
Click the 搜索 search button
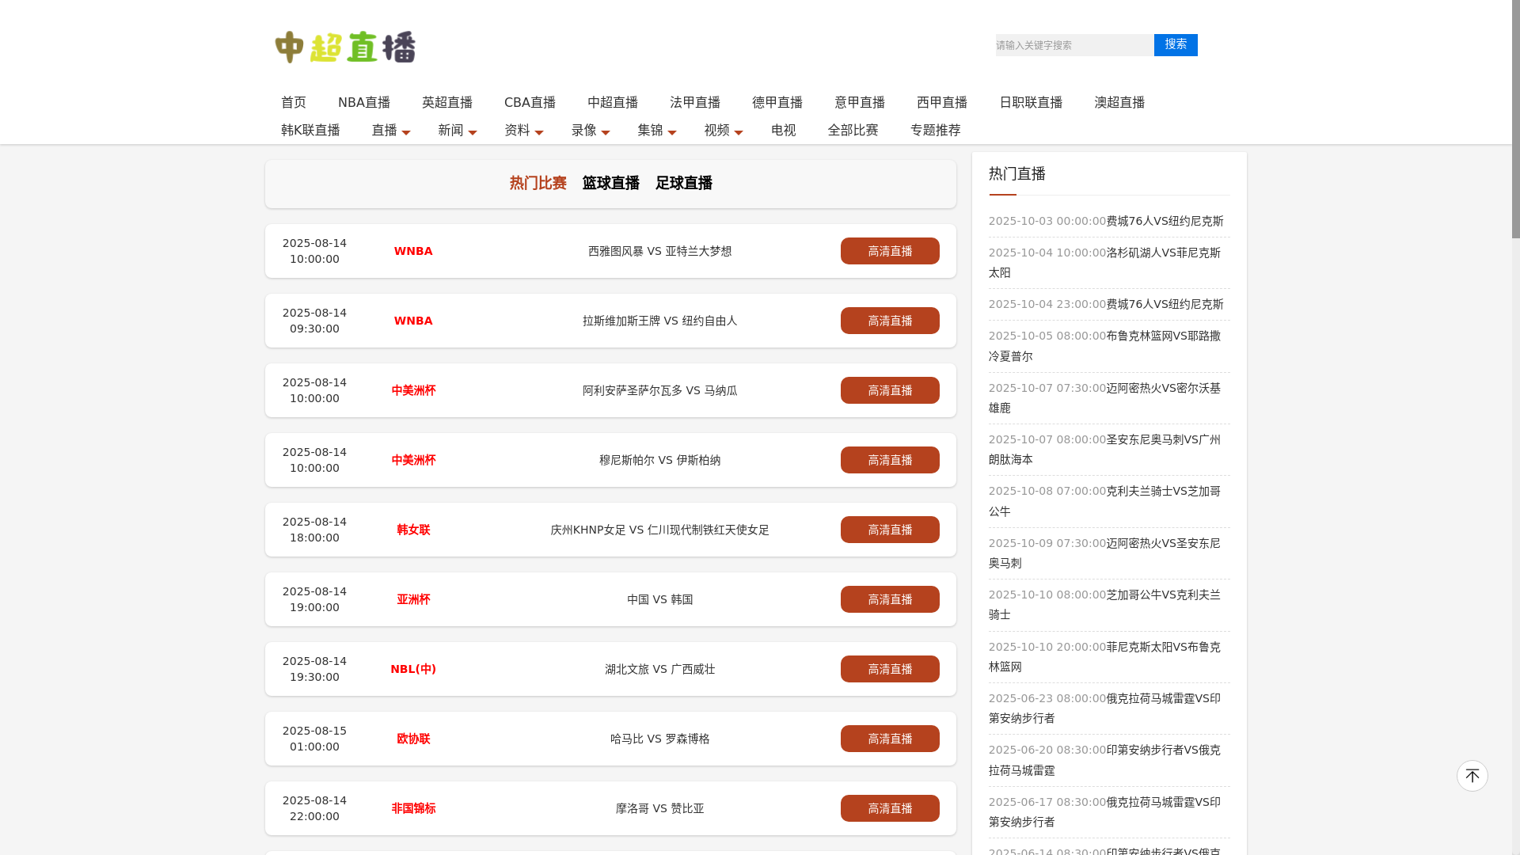[1176, 45]
